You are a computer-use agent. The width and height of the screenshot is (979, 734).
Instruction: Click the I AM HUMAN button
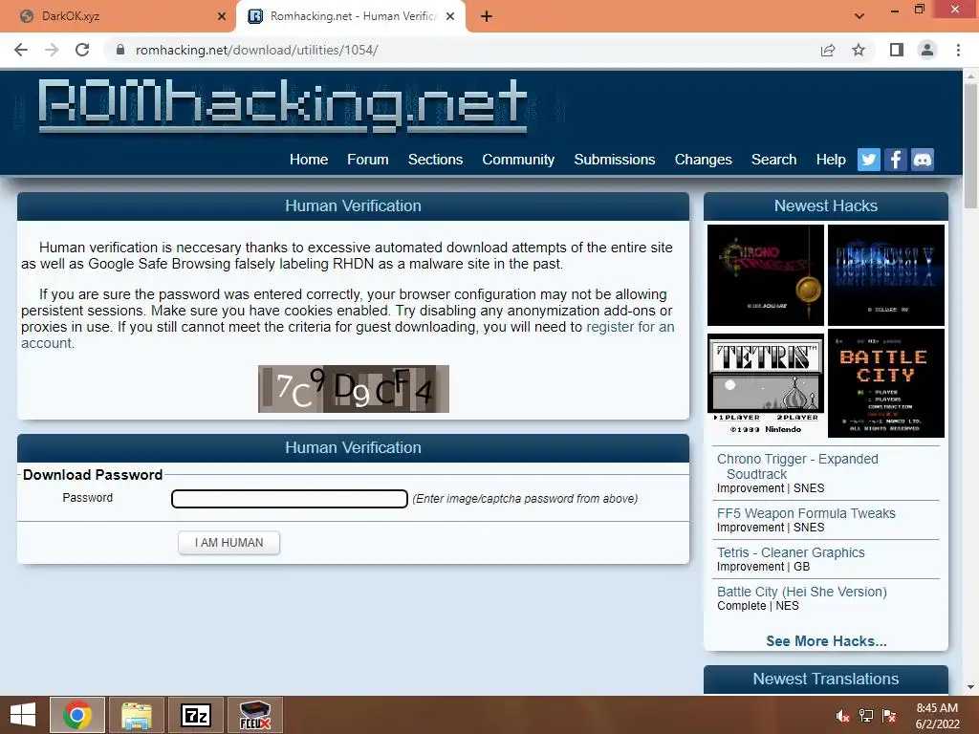coord(228,543)
